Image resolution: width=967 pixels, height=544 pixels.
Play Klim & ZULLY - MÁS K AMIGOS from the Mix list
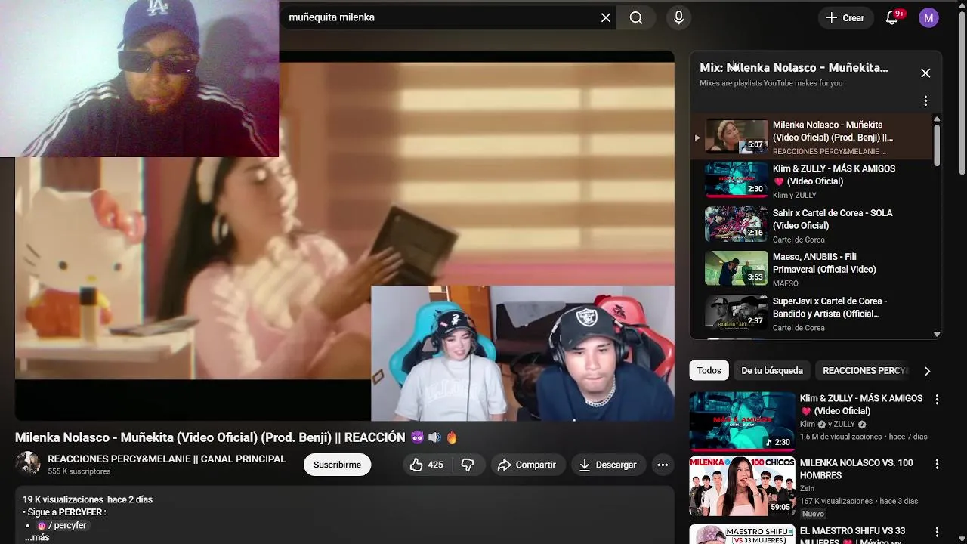click(x=811, y=181)
